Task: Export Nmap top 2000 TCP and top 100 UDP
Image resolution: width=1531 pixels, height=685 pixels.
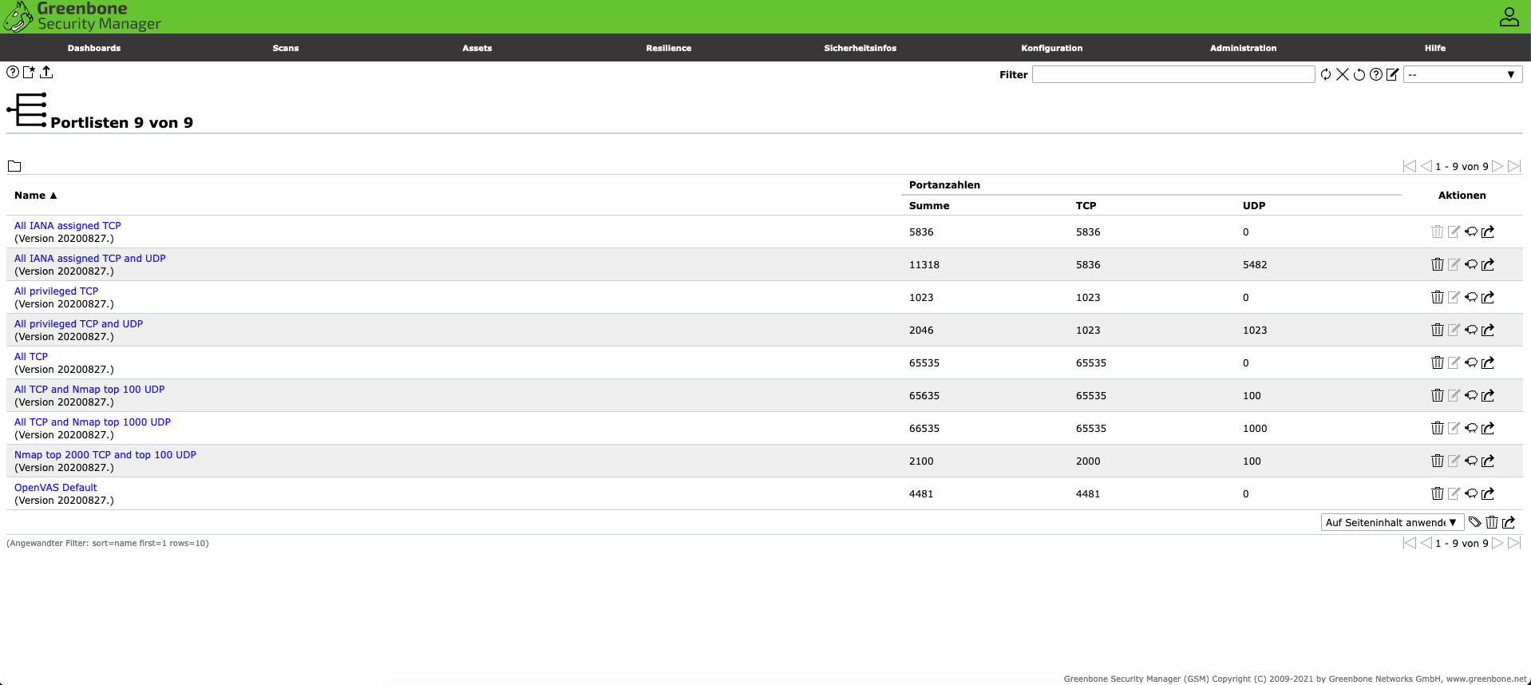Action: (1488, 461)
